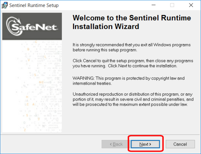Click the decorative letter-pattern banner below logo
This screenshot has width=201, height=154.
click(x=32, y=86)
